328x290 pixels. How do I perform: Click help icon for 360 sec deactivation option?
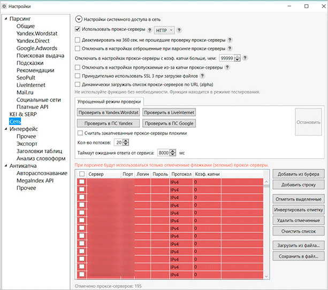click(x=230, y=40)
